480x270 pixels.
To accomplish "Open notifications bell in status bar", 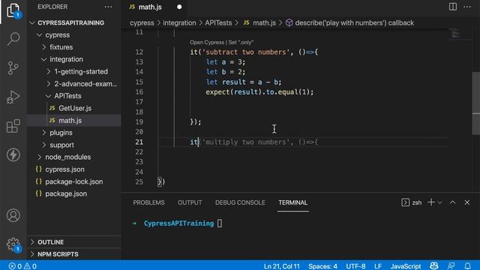I will click(x=467, y=266).
